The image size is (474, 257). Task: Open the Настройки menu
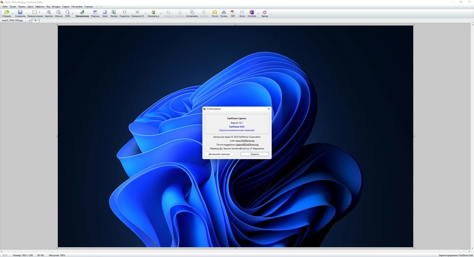77,7
